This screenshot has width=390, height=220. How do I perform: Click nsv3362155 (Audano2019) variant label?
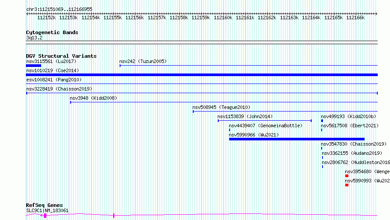pos(352,153)
